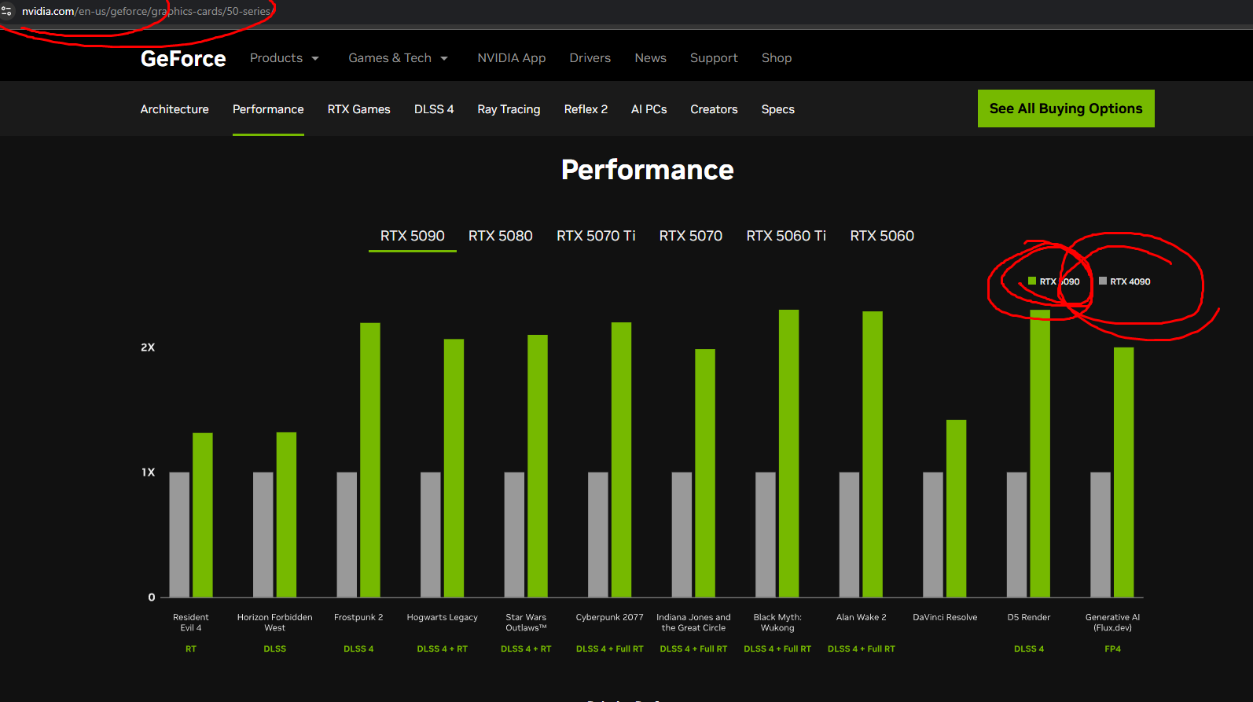The height and width of the screenshot is (702, 1253).
Task: Jump to the Creators section
Action: click(714, 109)
